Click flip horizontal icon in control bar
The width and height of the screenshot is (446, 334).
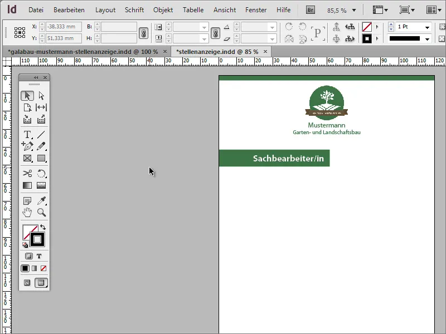[289, 38]
